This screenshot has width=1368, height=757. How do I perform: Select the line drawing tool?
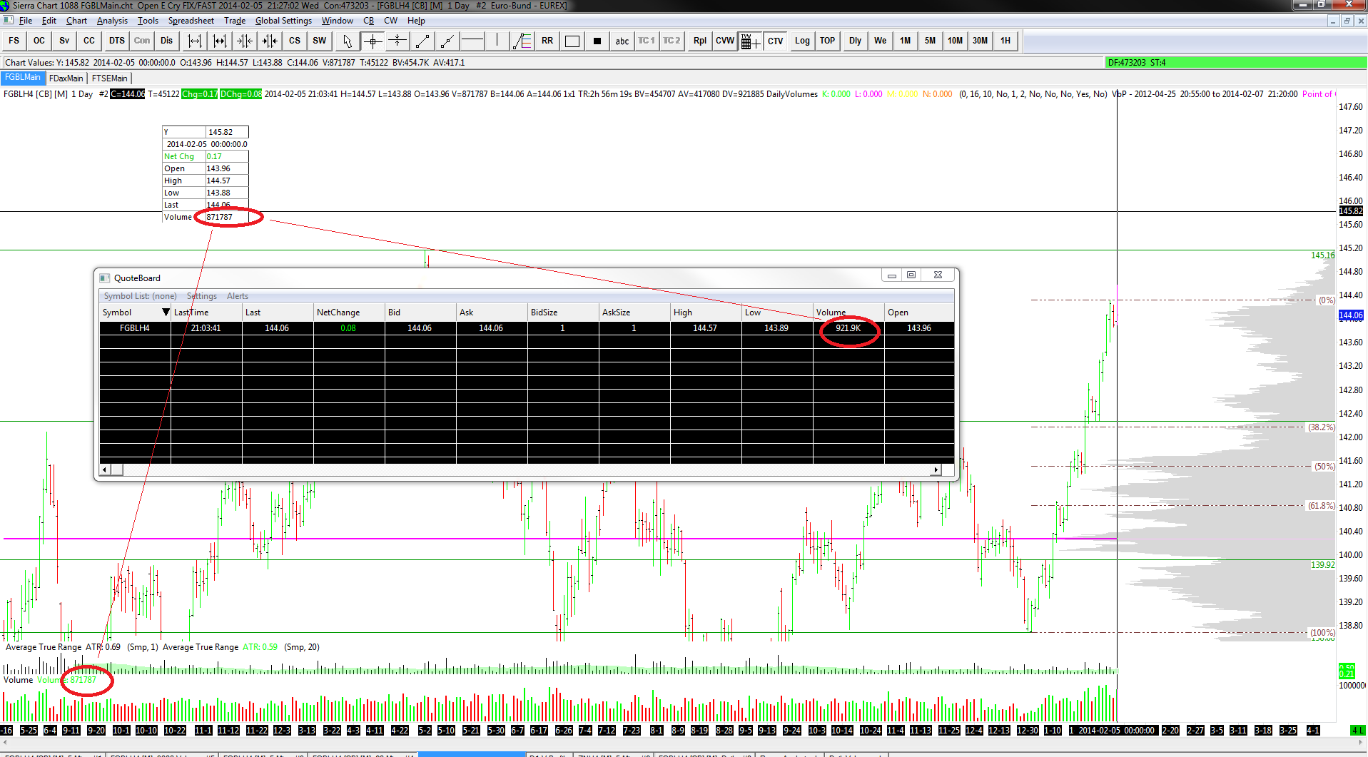tap(422, 41)
